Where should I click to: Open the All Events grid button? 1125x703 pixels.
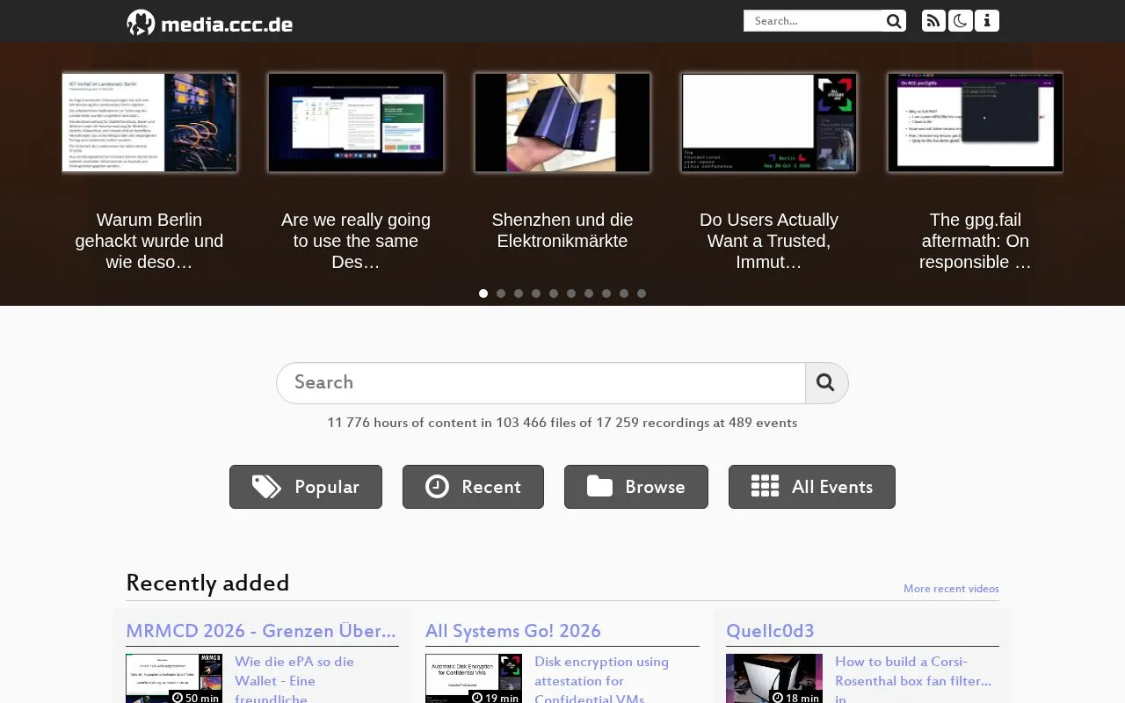pyautogui.click(x=812, y=487)
